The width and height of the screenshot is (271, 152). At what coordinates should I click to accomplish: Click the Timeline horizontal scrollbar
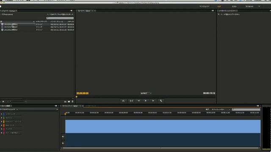coord(161,148)
